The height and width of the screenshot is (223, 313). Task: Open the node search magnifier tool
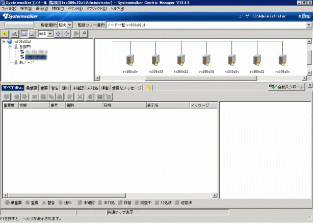[x=14, y=34]
